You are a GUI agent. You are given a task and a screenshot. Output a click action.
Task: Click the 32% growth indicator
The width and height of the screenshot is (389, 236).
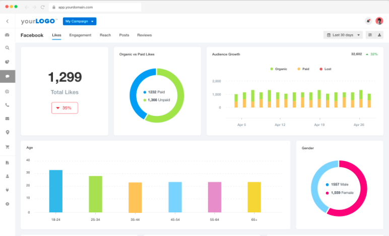coord(372,54)
